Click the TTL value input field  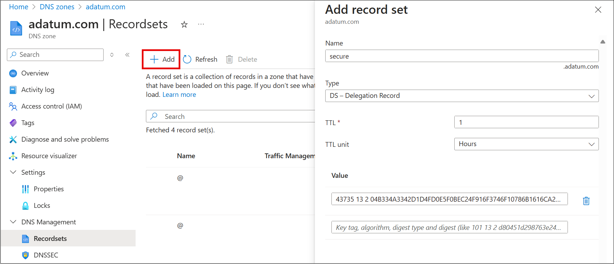point(527,122)
